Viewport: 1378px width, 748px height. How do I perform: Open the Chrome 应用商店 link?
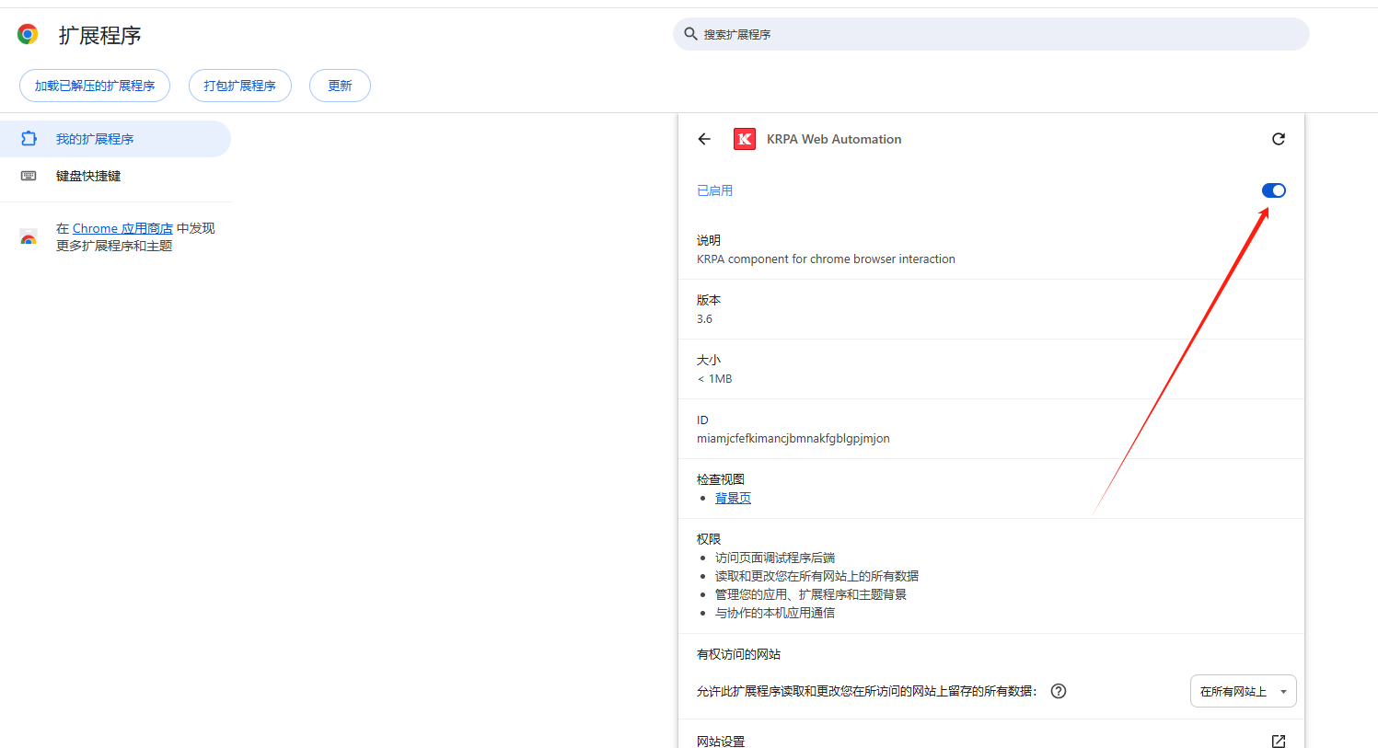122,228
